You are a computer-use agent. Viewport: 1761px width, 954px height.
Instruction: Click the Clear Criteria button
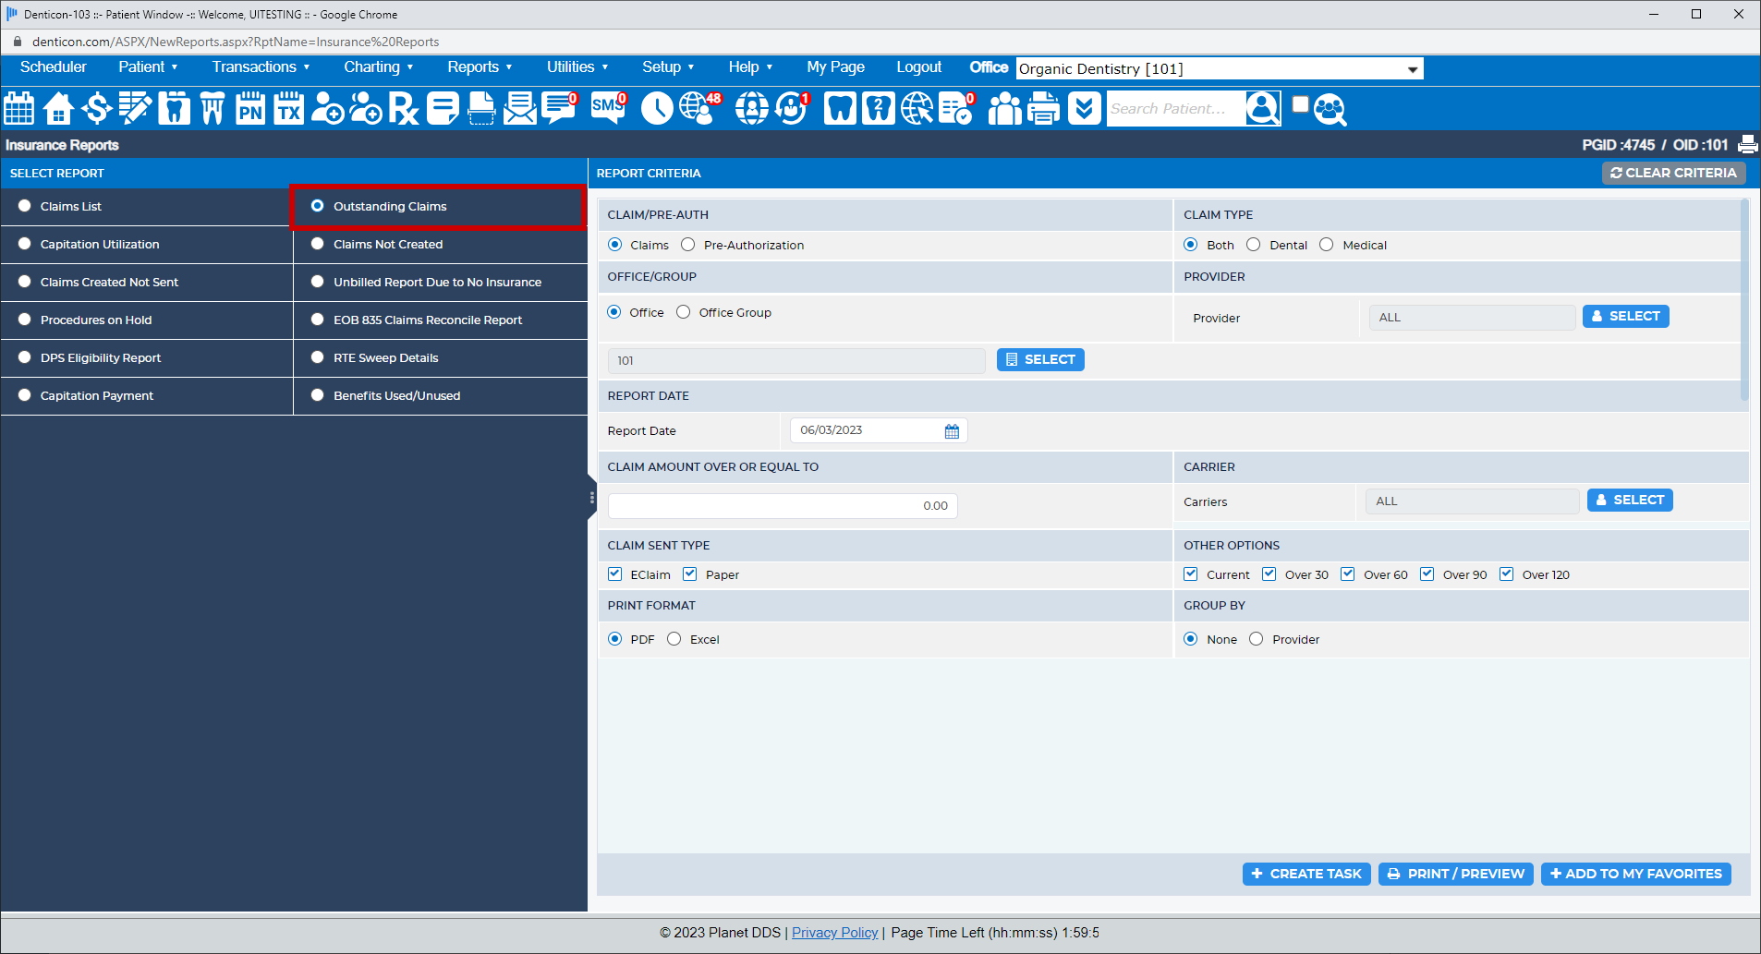click(1673, 173)
